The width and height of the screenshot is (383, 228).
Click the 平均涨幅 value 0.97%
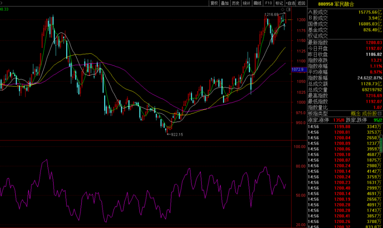click(x=376, y=72)
